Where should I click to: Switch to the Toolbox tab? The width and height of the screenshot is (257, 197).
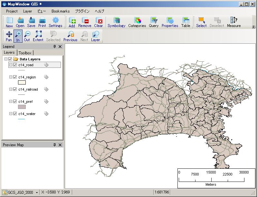coord(25,53)
